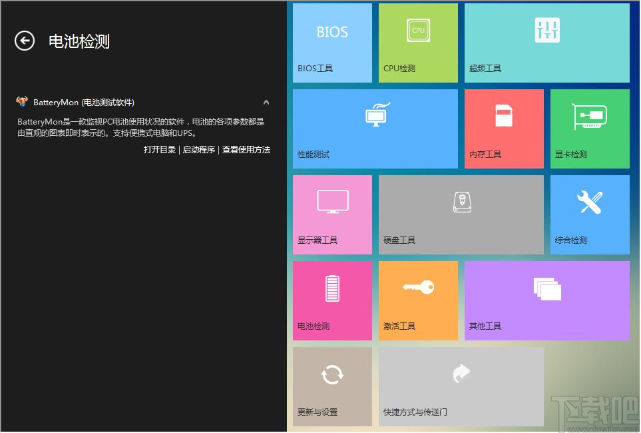Open the 其他工具 tile
641x433 pixels.
546,300
